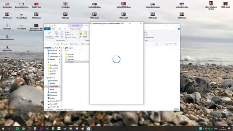The image size is (233, 131).
Task: Open Steam from the taskbar
Action: (x=65, y=128)
